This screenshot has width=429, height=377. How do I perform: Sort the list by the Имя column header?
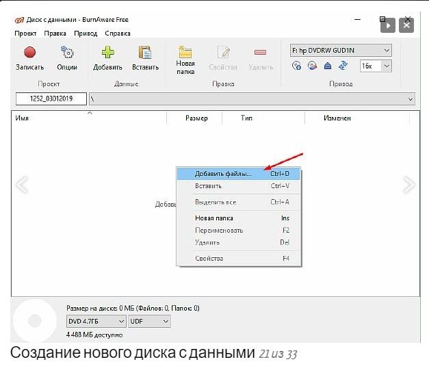click(x=89, y=118)
